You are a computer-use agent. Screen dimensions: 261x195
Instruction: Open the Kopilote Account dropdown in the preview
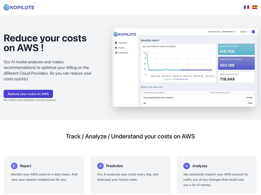tap(222, 32)
